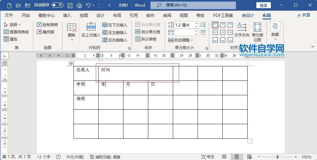The image size is (317, 160).
Task: Click the cell containing 周艳
Action: point(86,102)
